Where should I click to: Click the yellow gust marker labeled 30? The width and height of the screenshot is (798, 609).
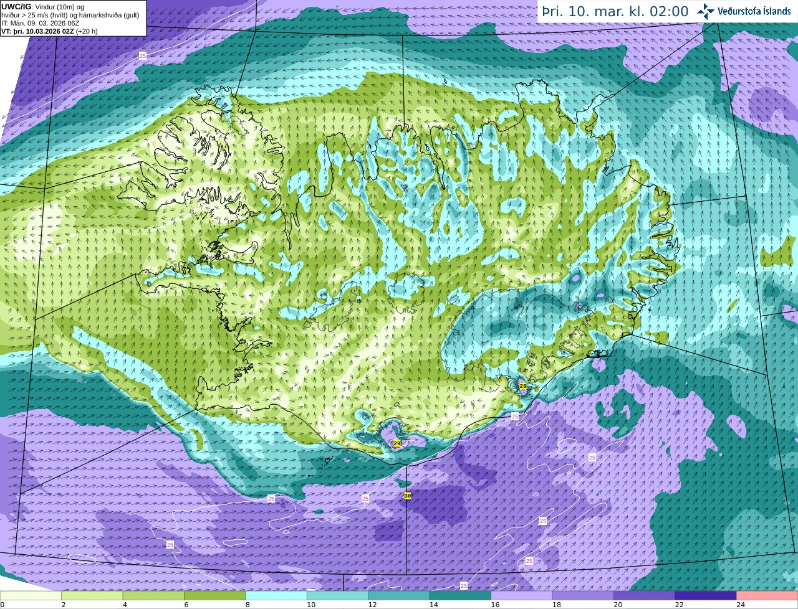[408, 496]
